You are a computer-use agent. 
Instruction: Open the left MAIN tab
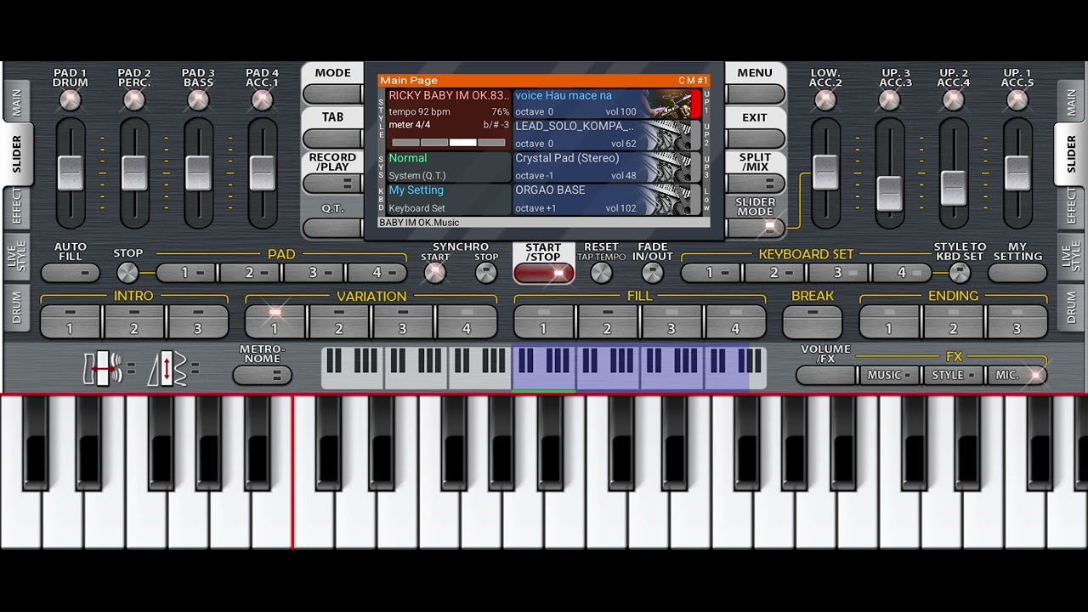[17, 102]
